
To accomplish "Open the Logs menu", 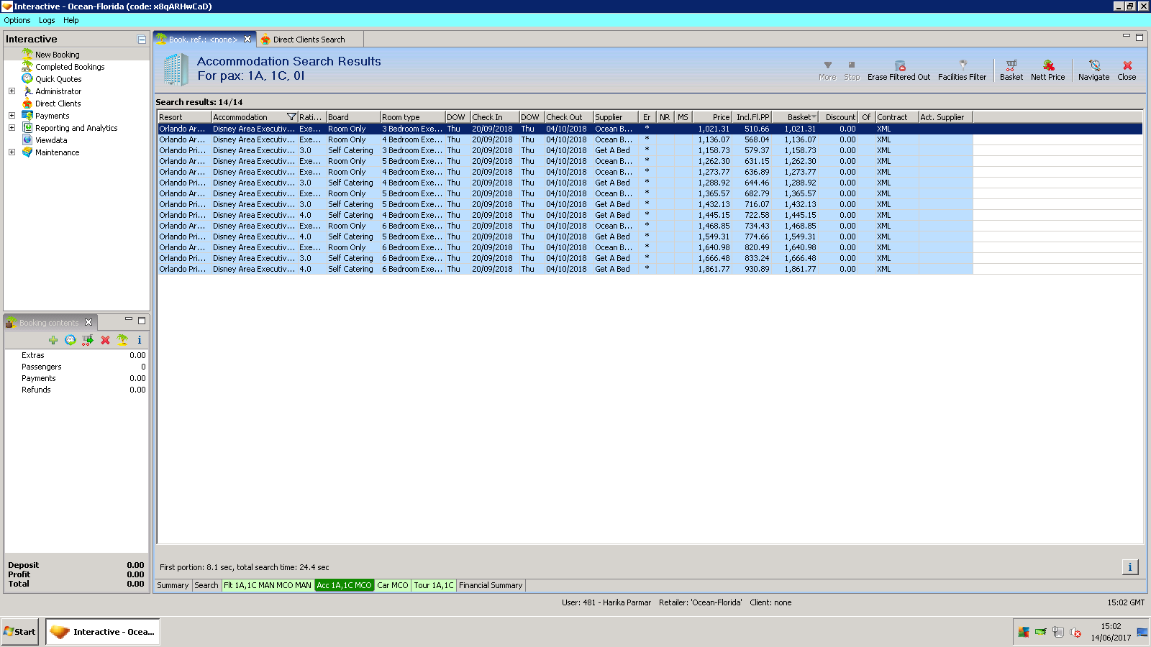I will (47, 20).
